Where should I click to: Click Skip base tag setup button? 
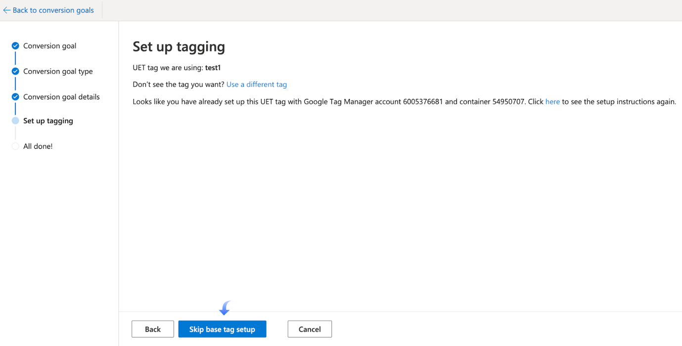tap(222, 329)
